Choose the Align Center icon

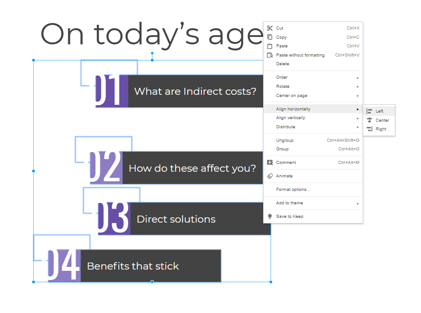pyautogui.click(x=369, y=120)
